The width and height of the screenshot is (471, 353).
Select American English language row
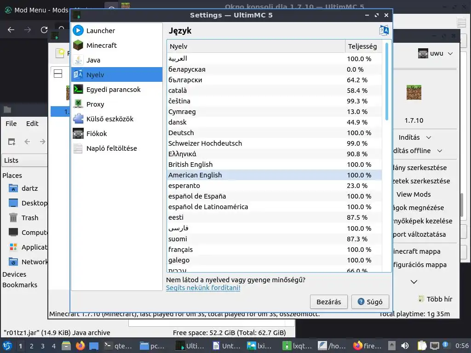[274, 175]
